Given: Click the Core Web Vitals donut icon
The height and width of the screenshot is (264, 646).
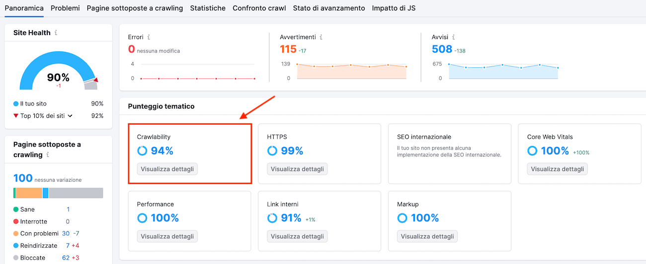Looking at the screenshot, I should [533, 151].
